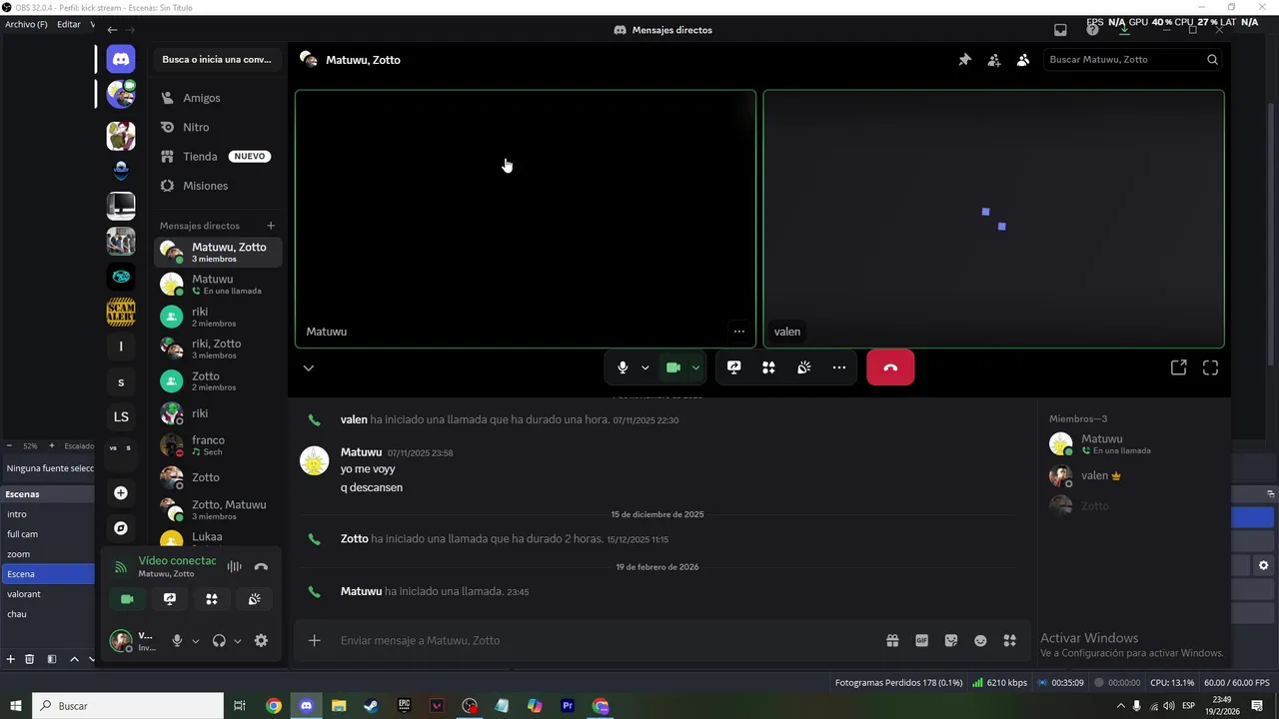Open apps launcher in message bar

(1010, 641)
